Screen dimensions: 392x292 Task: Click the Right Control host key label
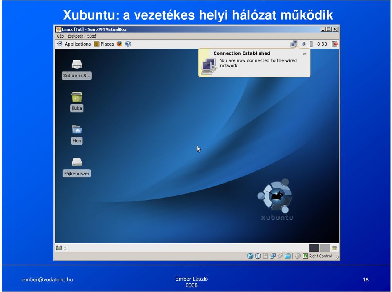[x=320, y=256]
